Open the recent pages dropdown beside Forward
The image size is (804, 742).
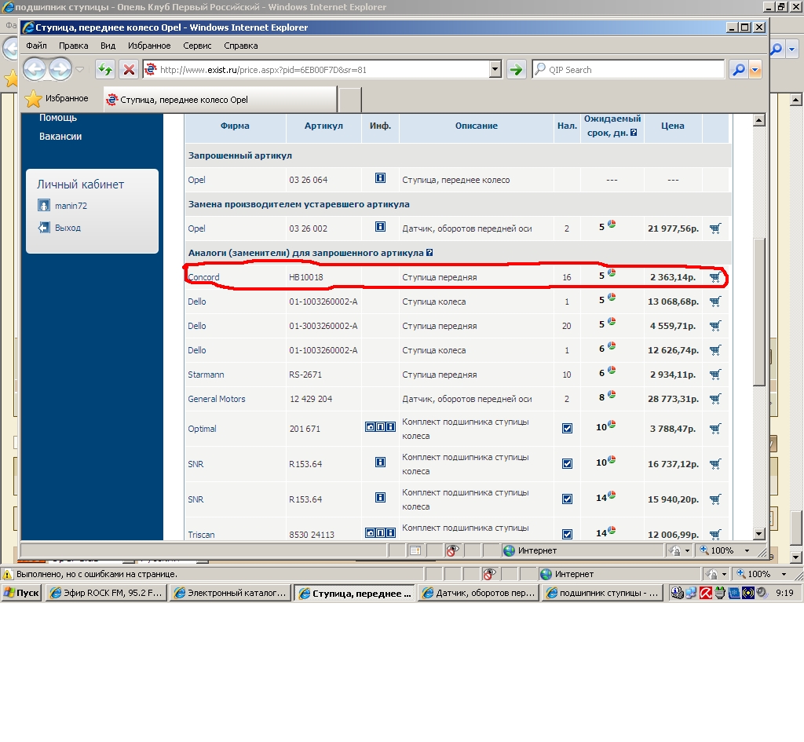(x=80, y=69)
